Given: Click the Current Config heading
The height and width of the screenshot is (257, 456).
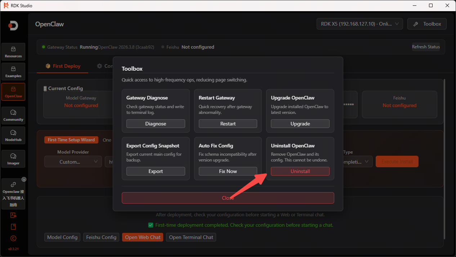Looking at the screenshot, I should pos(66,88).
